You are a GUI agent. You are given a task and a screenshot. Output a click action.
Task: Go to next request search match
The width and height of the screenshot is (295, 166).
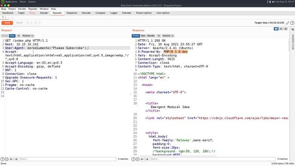coord(16,159)
